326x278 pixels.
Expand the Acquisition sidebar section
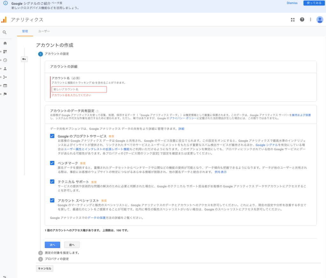click(5, 77)
